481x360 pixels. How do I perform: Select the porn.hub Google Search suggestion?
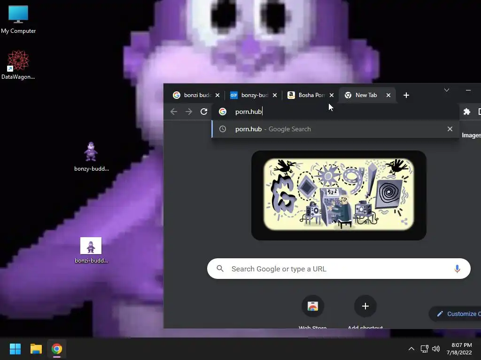(335, 129)
